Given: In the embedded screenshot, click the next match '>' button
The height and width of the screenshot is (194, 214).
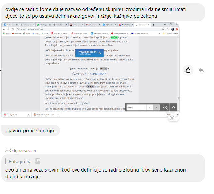Looking at the screenshot, I should [x=156, y=108].
